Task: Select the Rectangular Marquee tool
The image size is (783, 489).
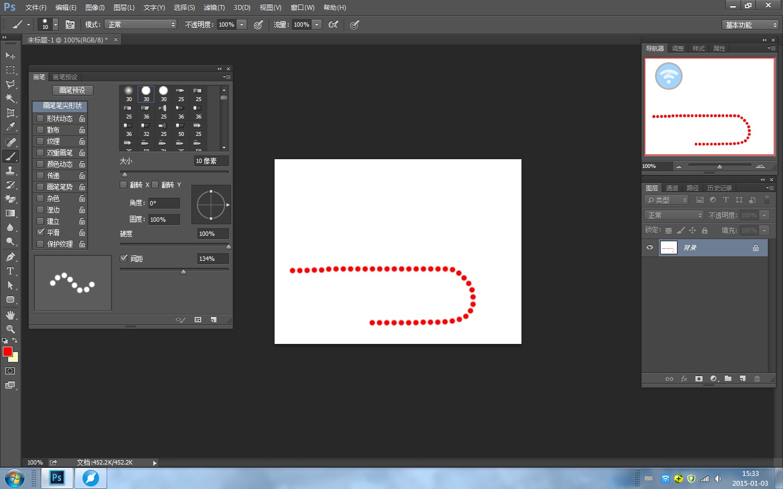Action: point(10,70)
